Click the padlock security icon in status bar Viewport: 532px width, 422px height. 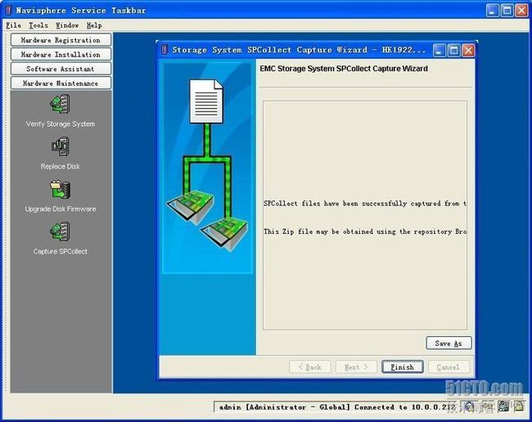tap(519, 406)
